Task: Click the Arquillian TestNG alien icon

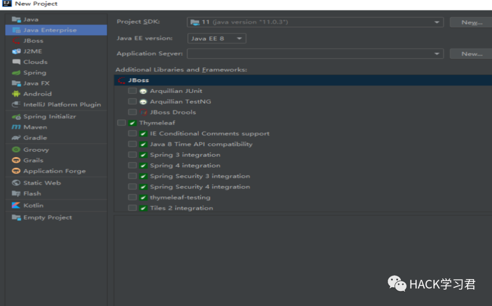Action: pos(143,102)
